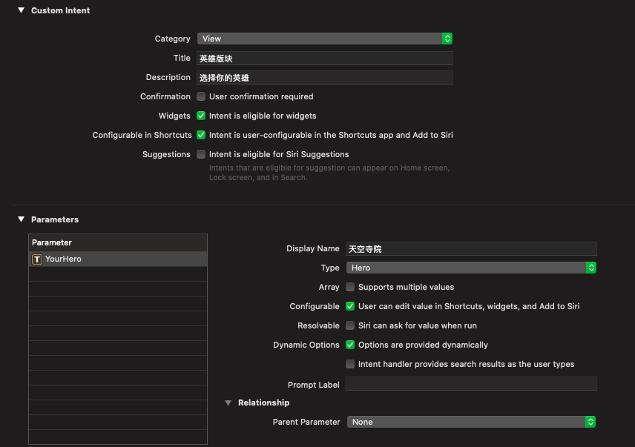Collapse the Parameters section triangle

pos(22,219)
